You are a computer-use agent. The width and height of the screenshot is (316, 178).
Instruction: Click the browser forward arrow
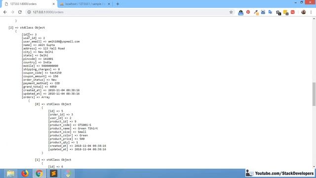point(12,12)
